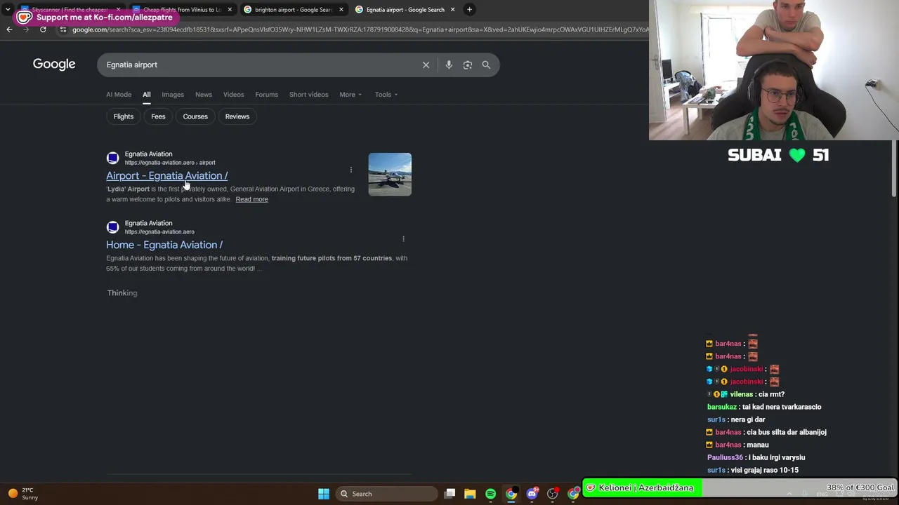Go back to the previous page
The image size is (899, 505).
(x=9, y=29)
